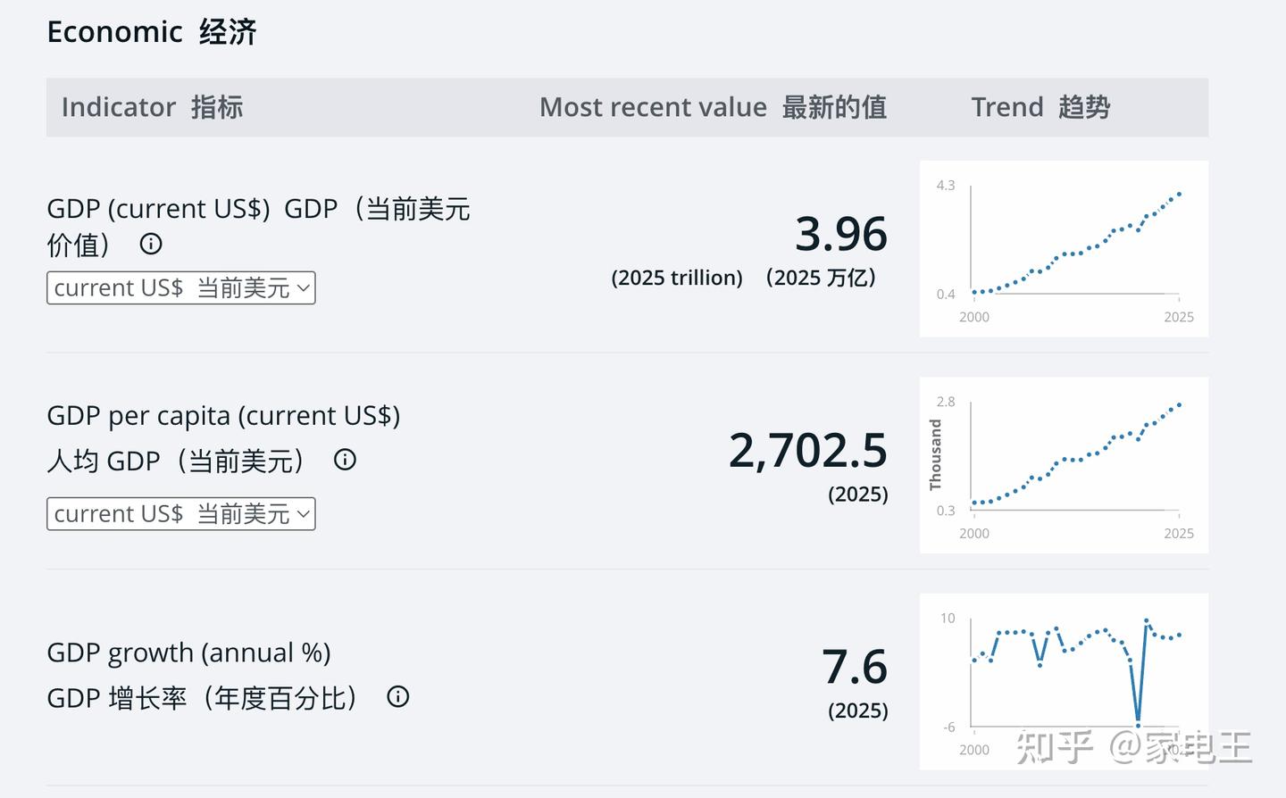
Task: Click info icon beside GDP growth rate
Action: coord(398,697)
